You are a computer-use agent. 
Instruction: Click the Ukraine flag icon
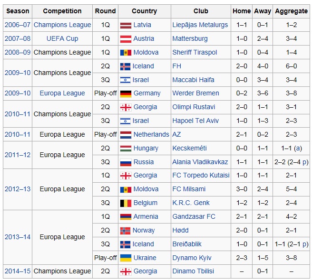click(x=126, y=258)
